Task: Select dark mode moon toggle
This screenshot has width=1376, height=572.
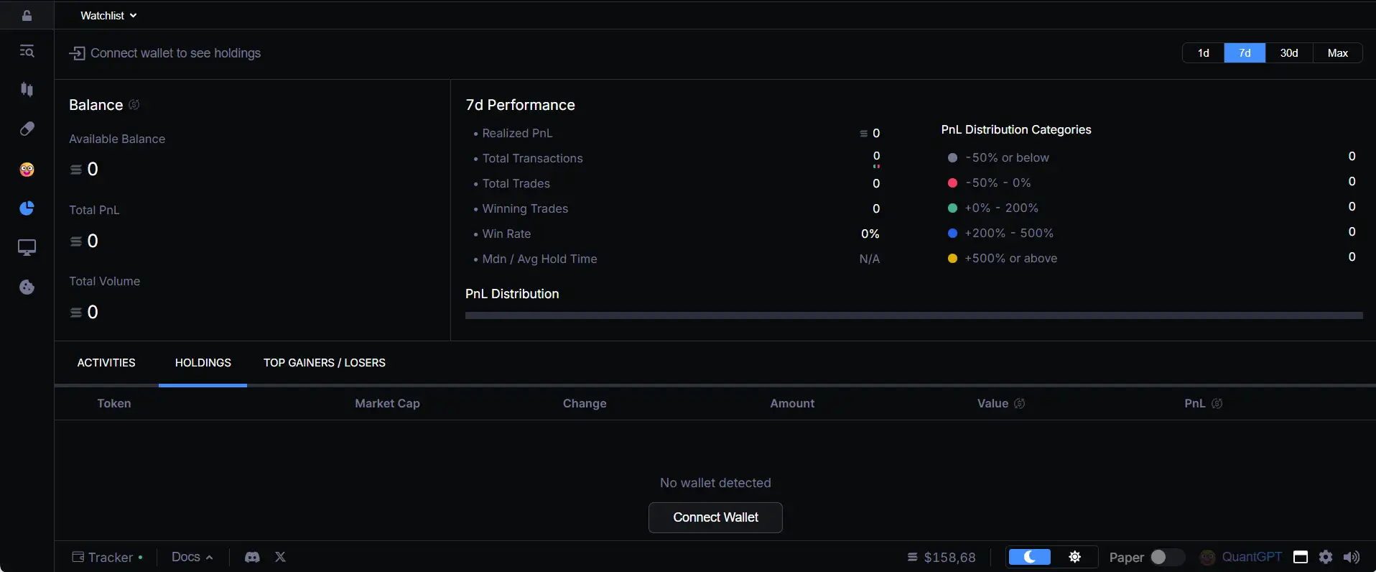Action: click(x=1030, y=557)
